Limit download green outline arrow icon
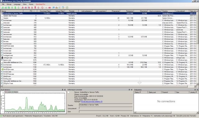The height and width of the screenshot is (118, 199). (18, 8)
